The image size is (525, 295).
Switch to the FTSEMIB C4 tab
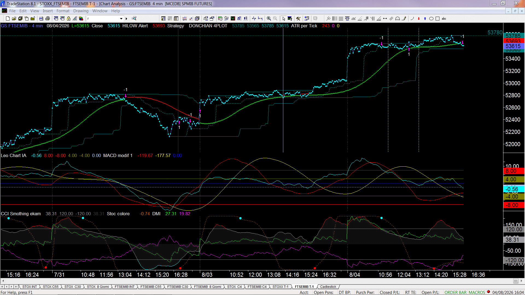[x=257, y=287]
